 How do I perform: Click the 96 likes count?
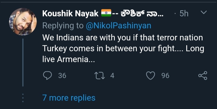coord(165,76)
